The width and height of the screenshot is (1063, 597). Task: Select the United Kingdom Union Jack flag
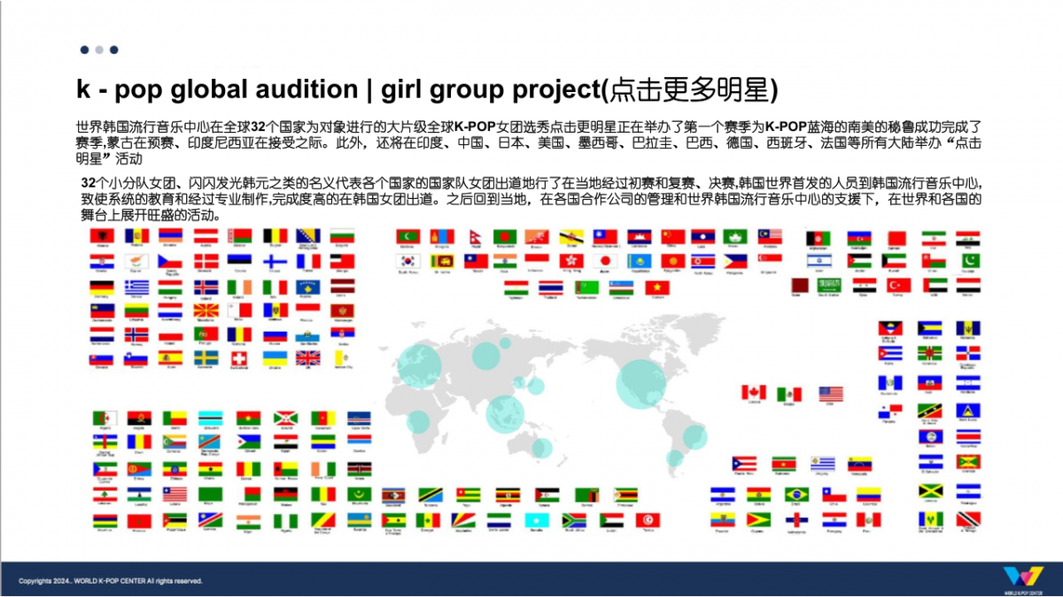(308, 358)
